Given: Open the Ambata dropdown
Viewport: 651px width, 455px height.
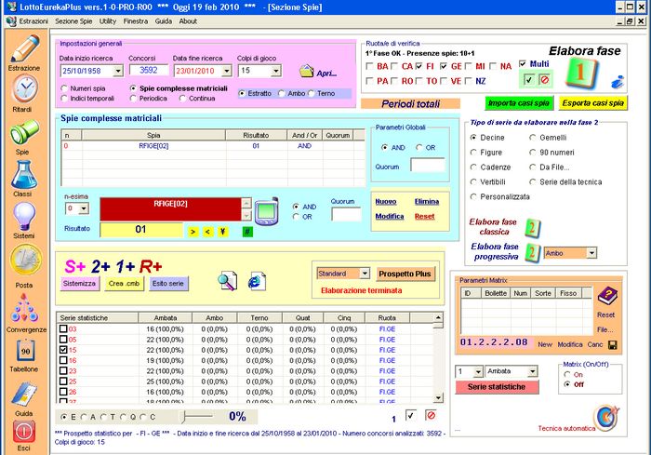Looking at the screenshot, I should pyautogui.click(x=532, y=371).
